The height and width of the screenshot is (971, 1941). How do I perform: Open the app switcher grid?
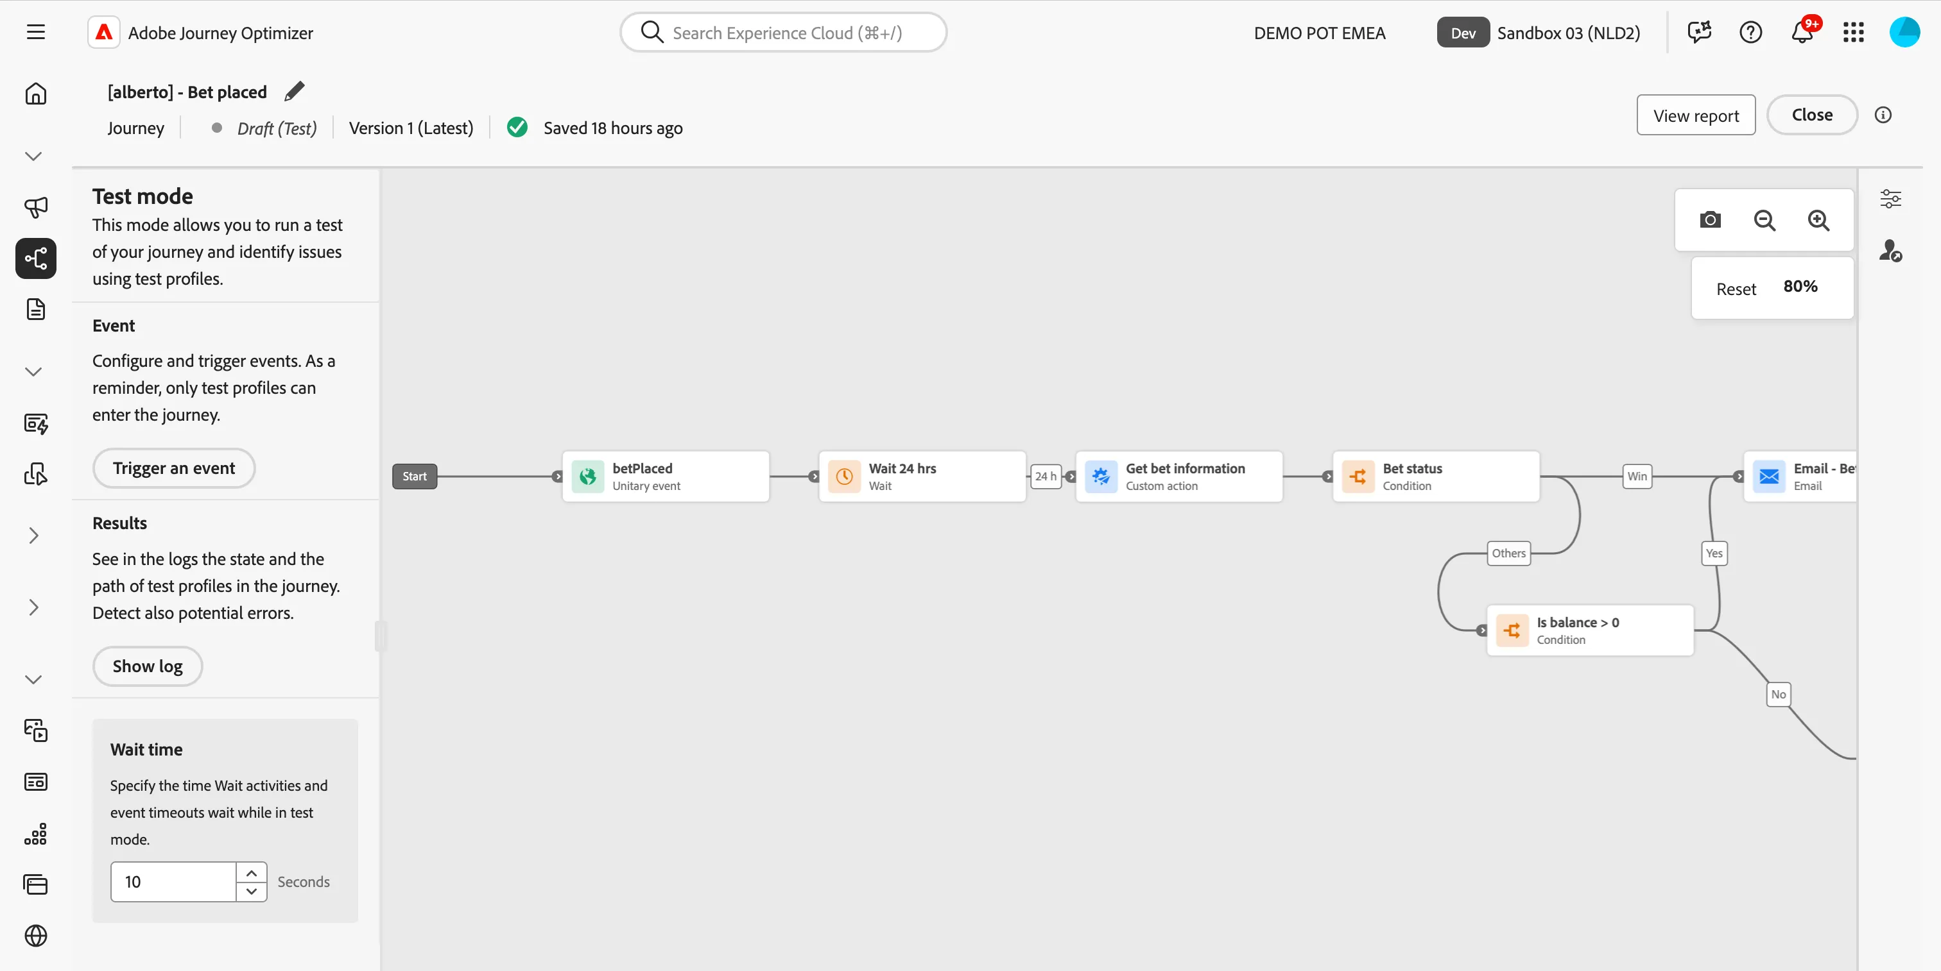[x=1854, y=32]
